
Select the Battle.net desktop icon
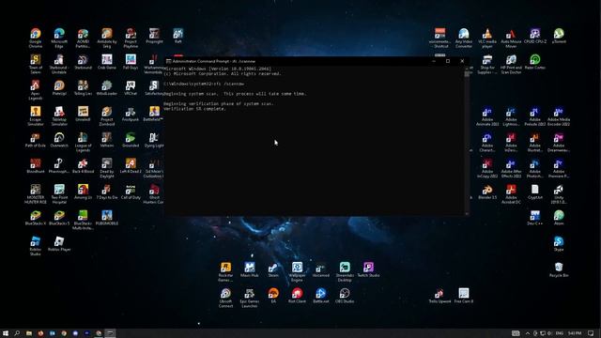point(321,296)
